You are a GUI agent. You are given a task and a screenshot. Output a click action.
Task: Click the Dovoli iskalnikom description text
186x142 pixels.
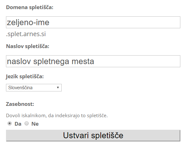point(57,116)
